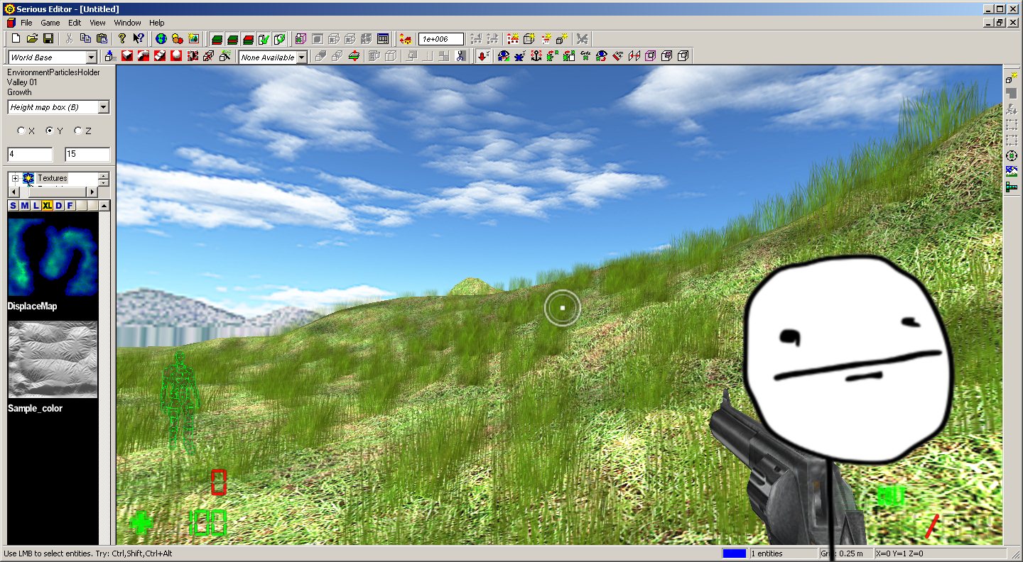1023x562 pixels.
Task: Click the 1e+006 value field
Action: [441, 39]
